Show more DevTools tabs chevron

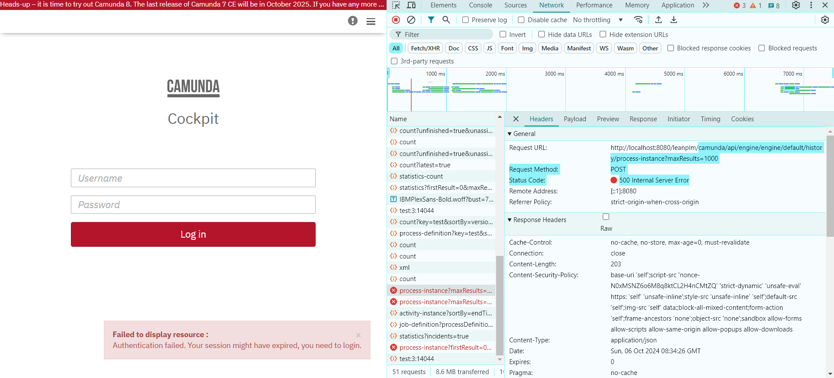click(x=706, y=5)
